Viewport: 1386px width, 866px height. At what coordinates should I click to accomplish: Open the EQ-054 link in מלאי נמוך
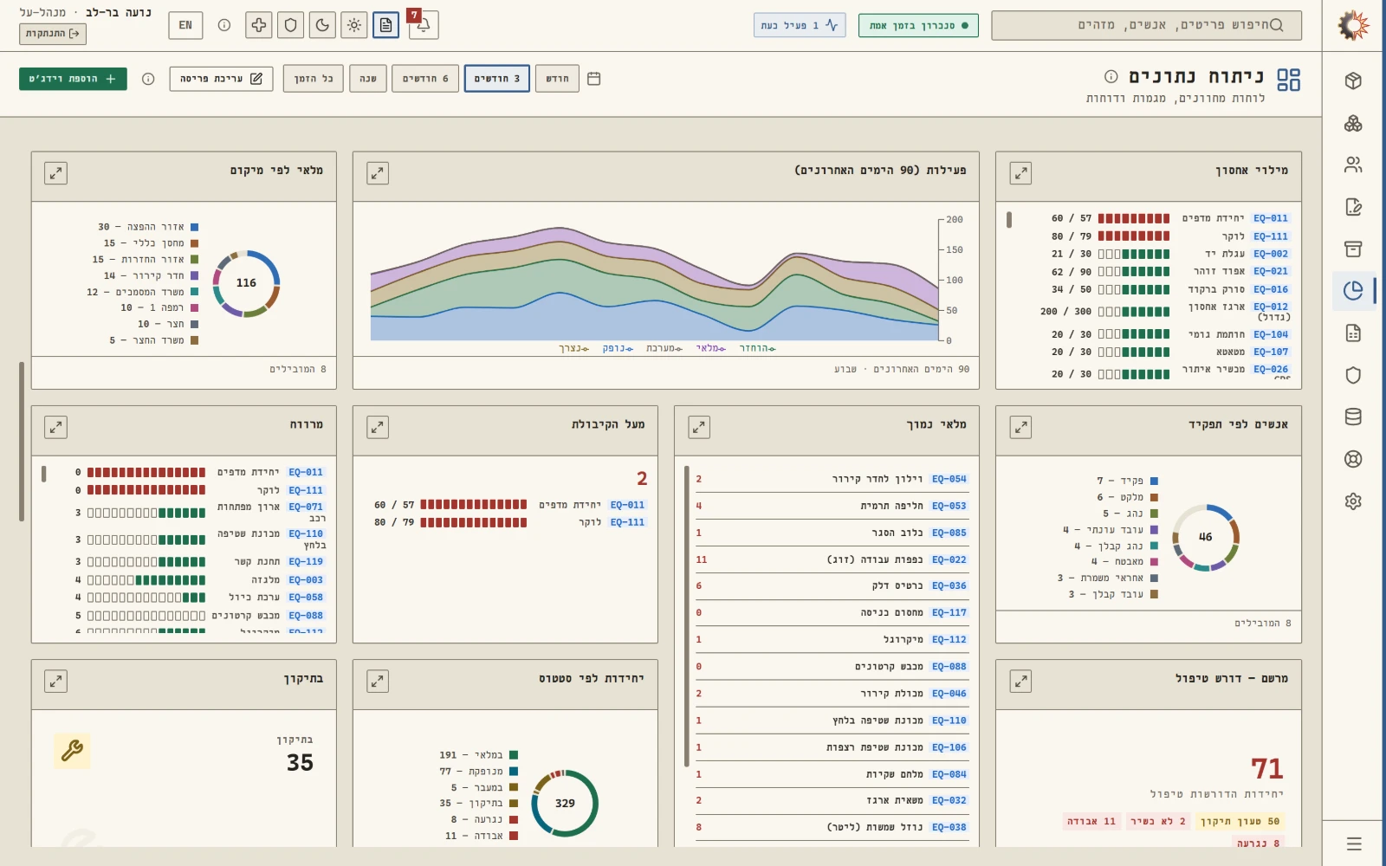point(949,479)
